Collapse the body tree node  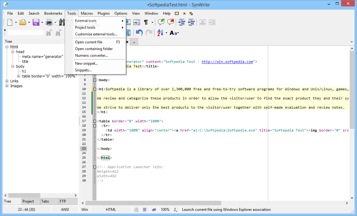click(13, 67)
